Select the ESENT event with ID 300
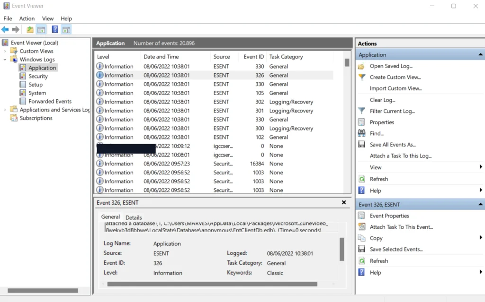The width and height of the screenshot is (485, 302). 214,128
